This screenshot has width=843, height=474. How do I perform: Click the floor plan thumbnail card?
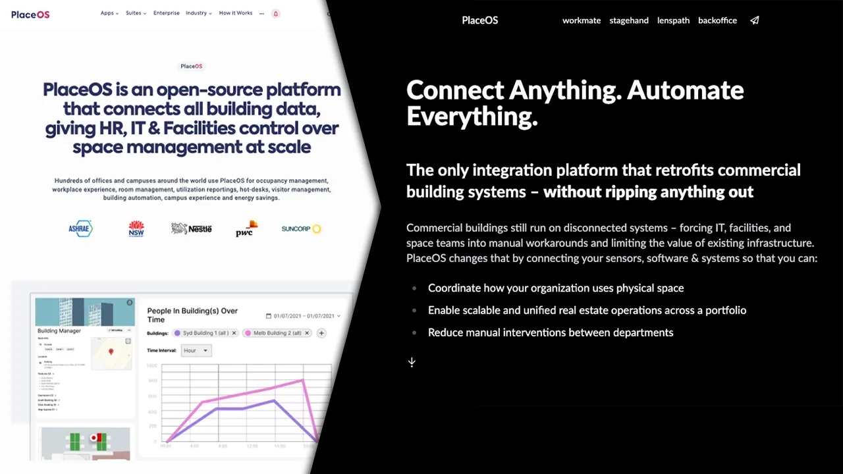[x=85, y=442]
